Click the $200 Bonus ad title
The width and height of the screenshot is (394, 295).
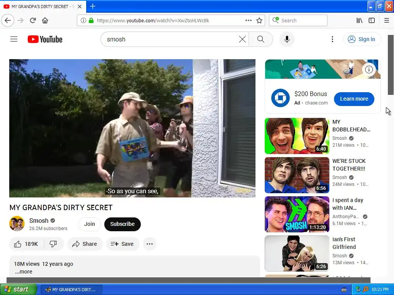click(x=311, y=94)
